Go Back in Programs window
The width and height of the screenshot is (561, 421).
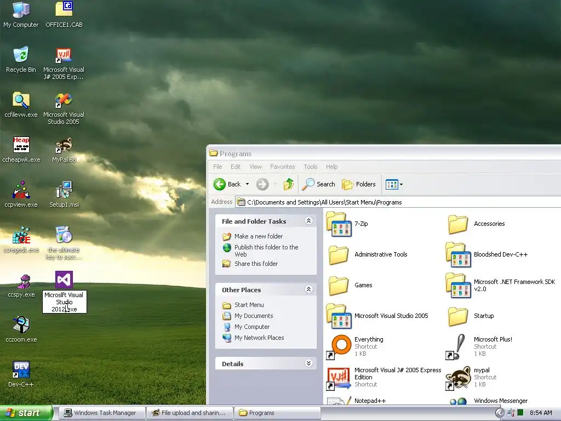[227, 184]
